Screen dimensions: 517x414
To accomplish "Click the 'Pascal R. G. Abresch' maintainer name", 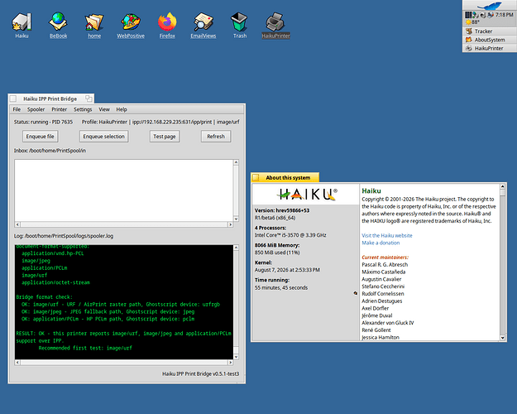I will point(385,264).
